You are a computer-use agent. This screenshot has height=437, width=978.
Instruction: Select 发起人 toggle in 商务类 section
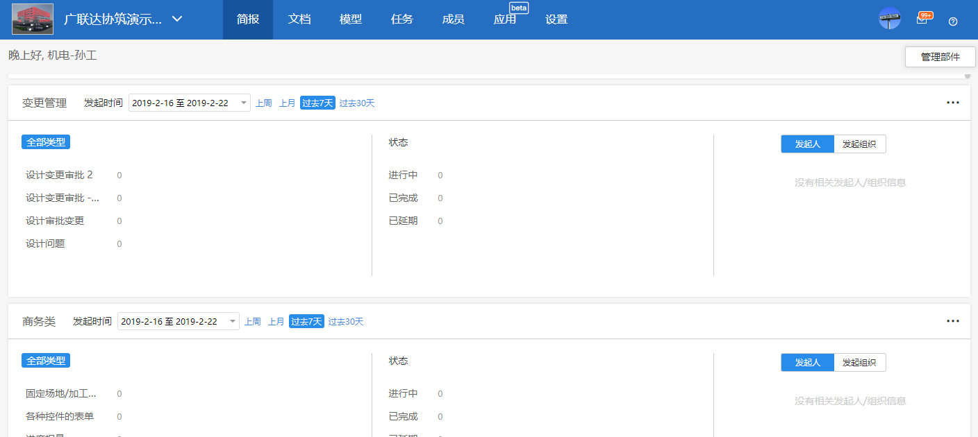coord(807,362)
